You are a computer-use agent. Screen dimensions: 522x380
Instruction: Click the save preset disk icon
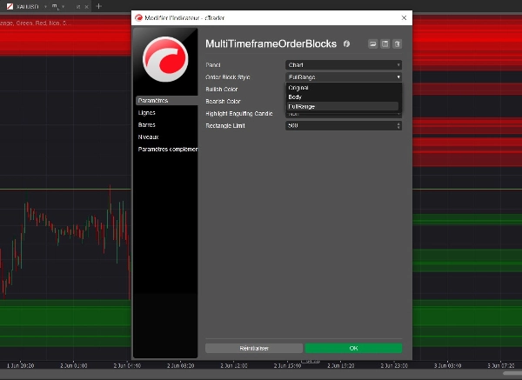[385, 44]
